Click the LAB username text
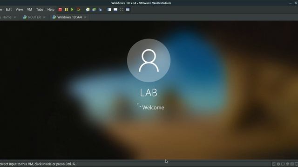This screenshot has width=298, height=167. click(x=149, y=93)
